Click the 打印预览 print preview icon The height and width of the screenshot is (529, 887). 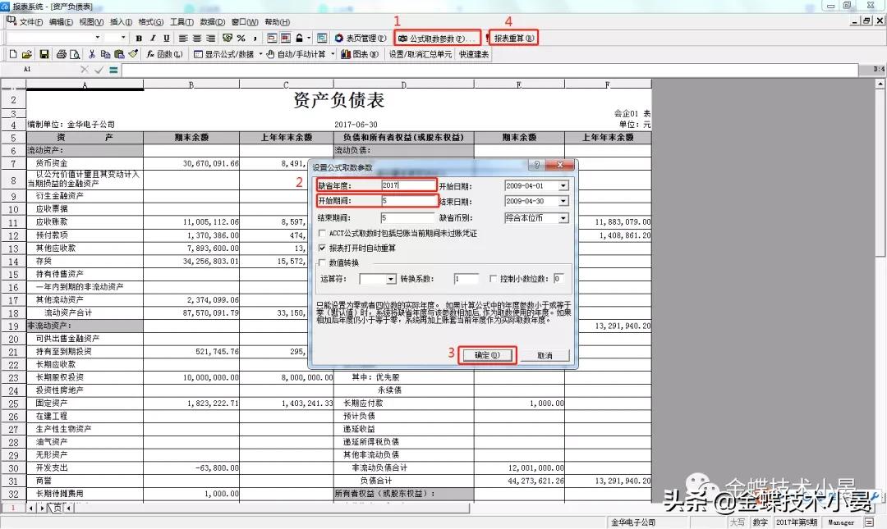pos(75,53)
